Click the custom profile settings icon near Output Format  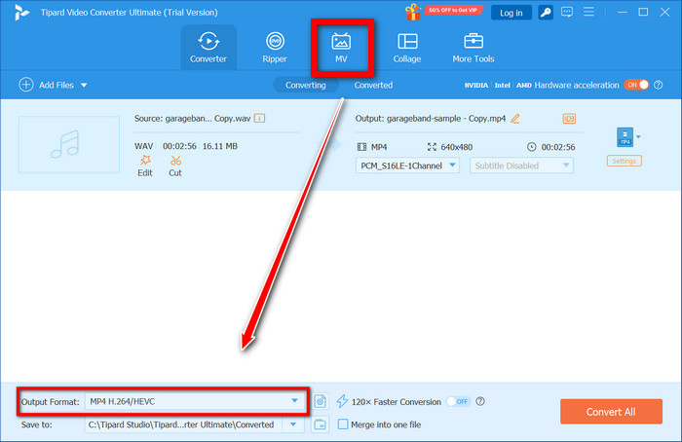coord(321,401)
